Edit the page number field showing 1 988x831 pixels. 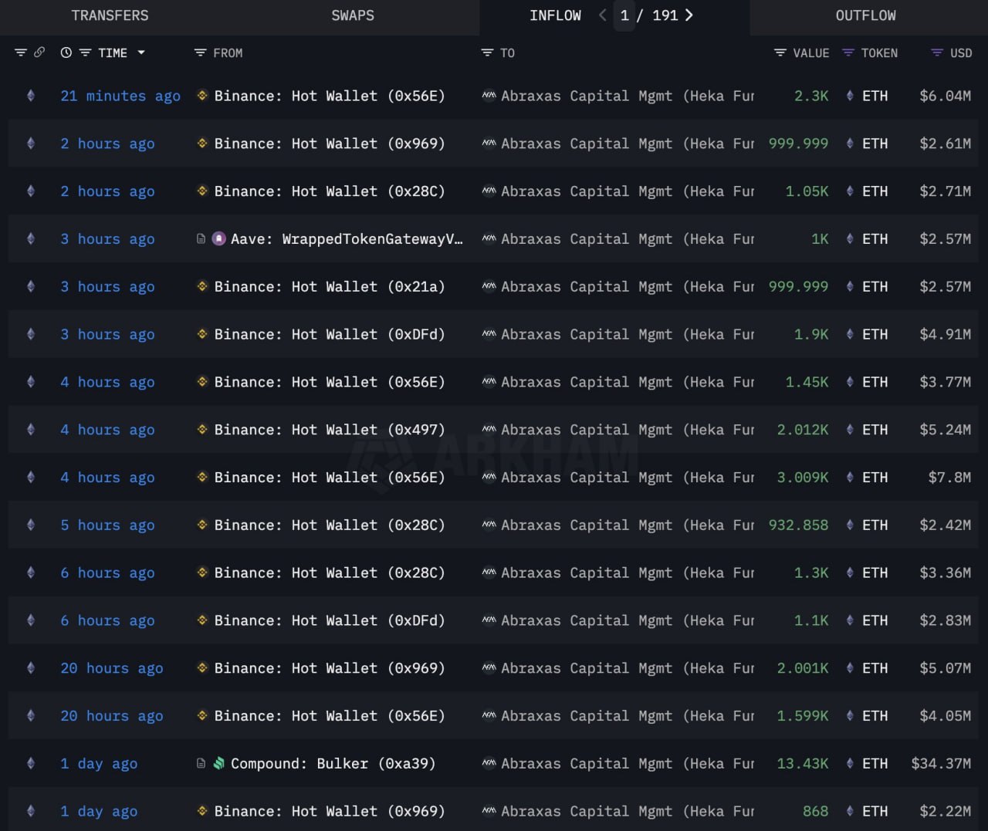624,15
